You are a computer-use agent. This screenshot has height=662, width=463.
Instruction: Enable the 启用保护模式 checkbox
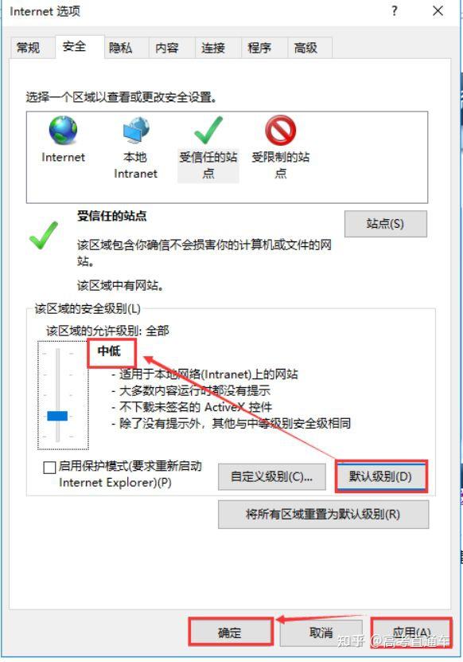[49, 468]
